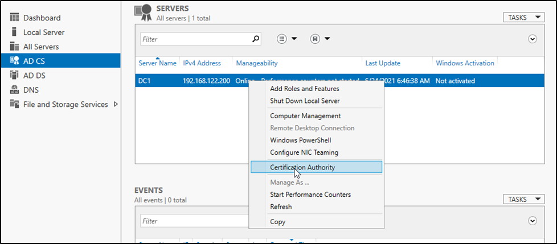This screenshot has width=557, height=244.
Task: Select Add Roles and Features menu entry
Action: [304, 89]
